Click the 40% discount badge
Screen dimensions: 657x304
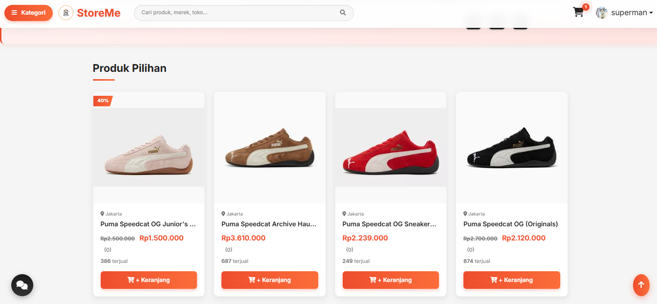pyautogui.click(x=103, y=101)
